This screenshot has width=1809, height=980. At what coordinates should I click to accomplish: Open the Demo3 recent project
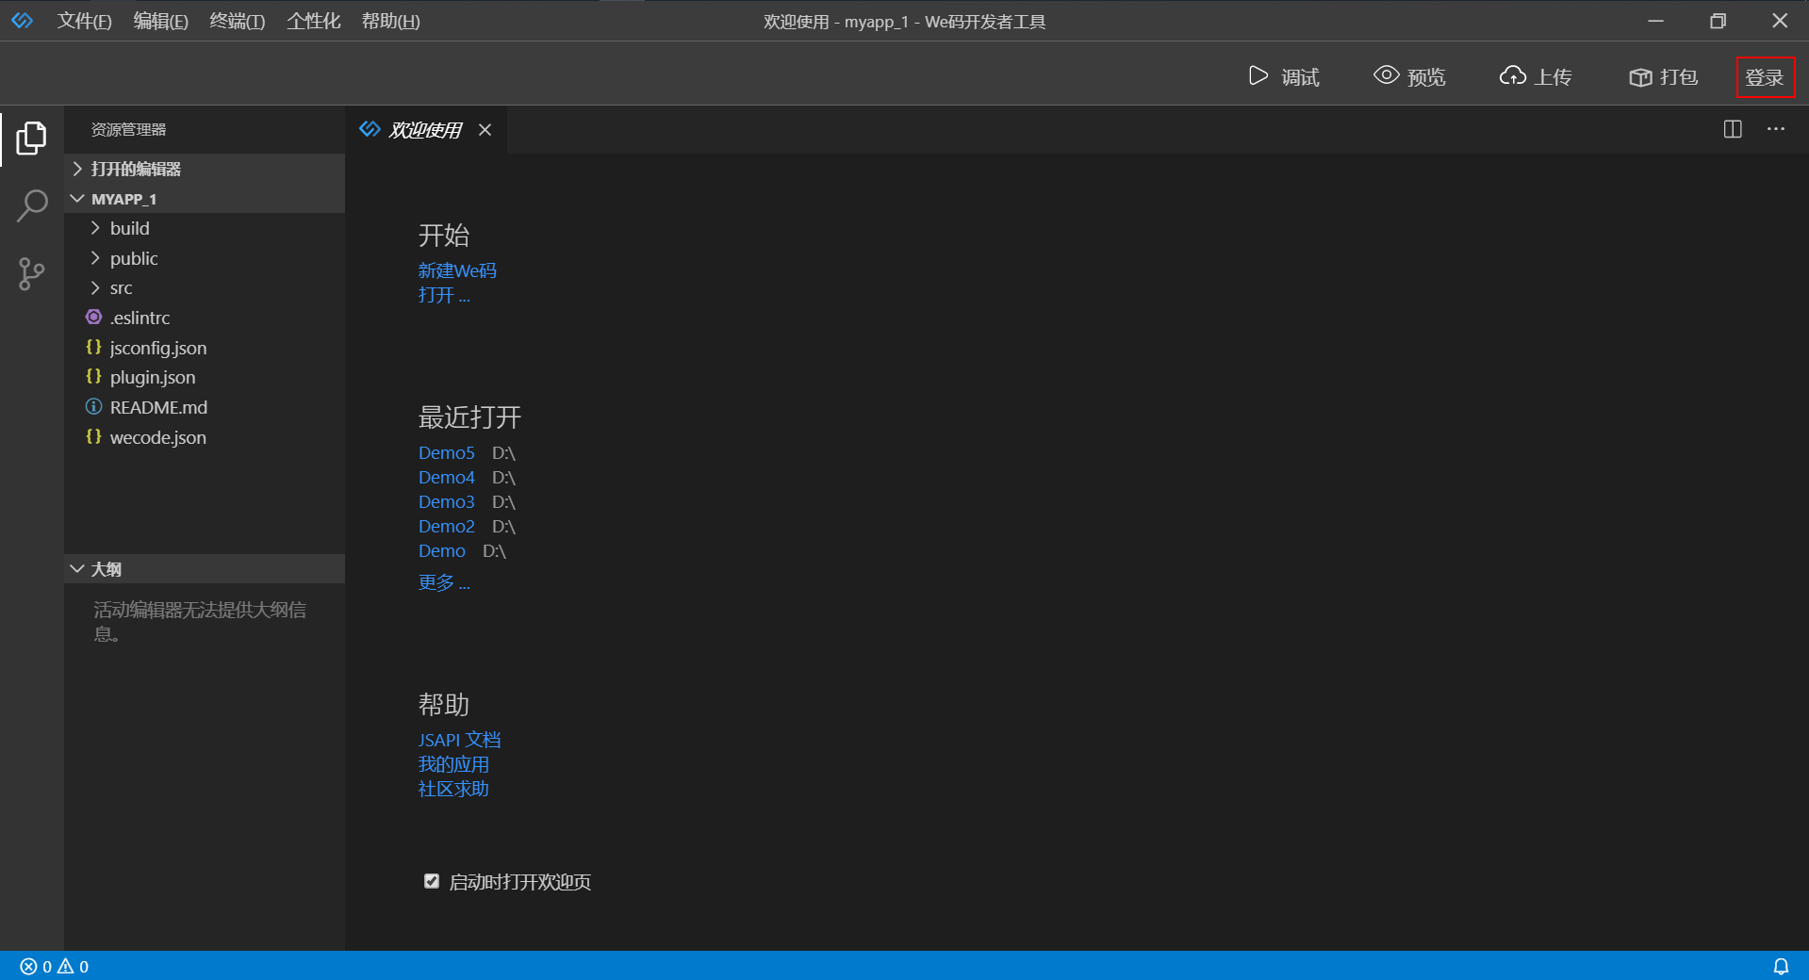[446, 501]
